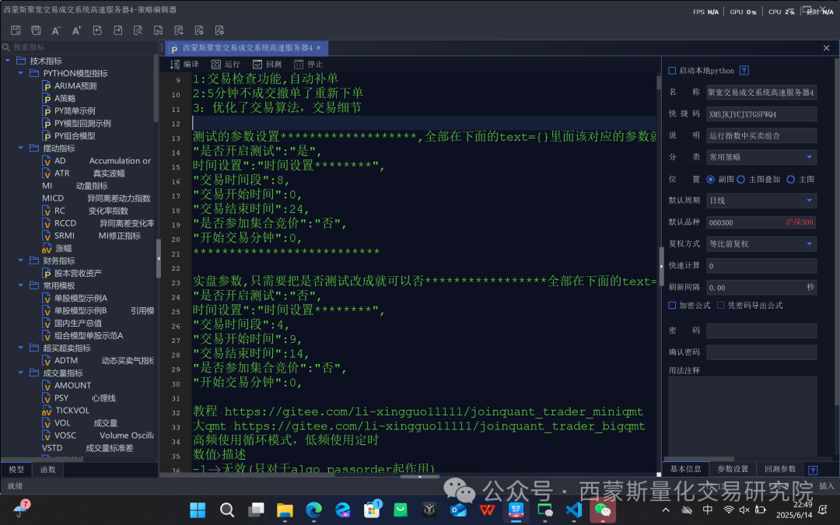Open the Windows Start menu

click(198, 509)
